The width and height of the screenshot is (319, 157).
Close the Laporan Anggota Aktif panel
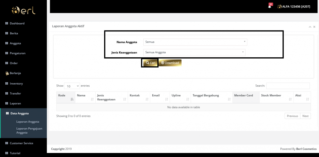[314, 27]
